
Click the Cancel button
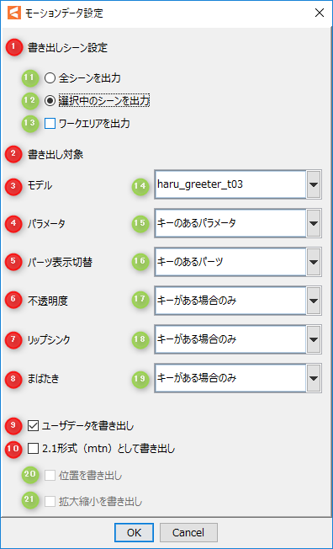point(188,532)
